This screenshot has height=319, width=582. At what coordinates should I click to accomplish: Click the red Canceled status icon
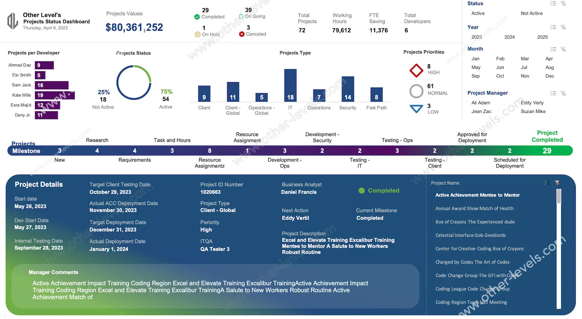tap(242, 34)
